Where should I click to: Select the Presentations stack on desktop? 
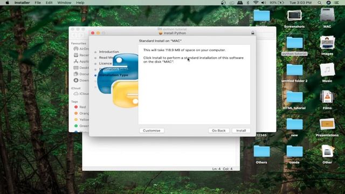(x=327, y=127)
